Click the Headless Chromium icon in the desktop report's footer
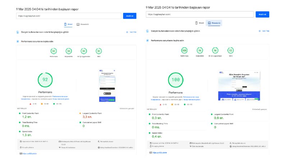 (x=231, y=146)
